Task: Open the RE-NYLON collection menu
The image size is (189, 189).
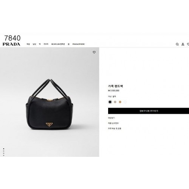Action: (58, 44)
